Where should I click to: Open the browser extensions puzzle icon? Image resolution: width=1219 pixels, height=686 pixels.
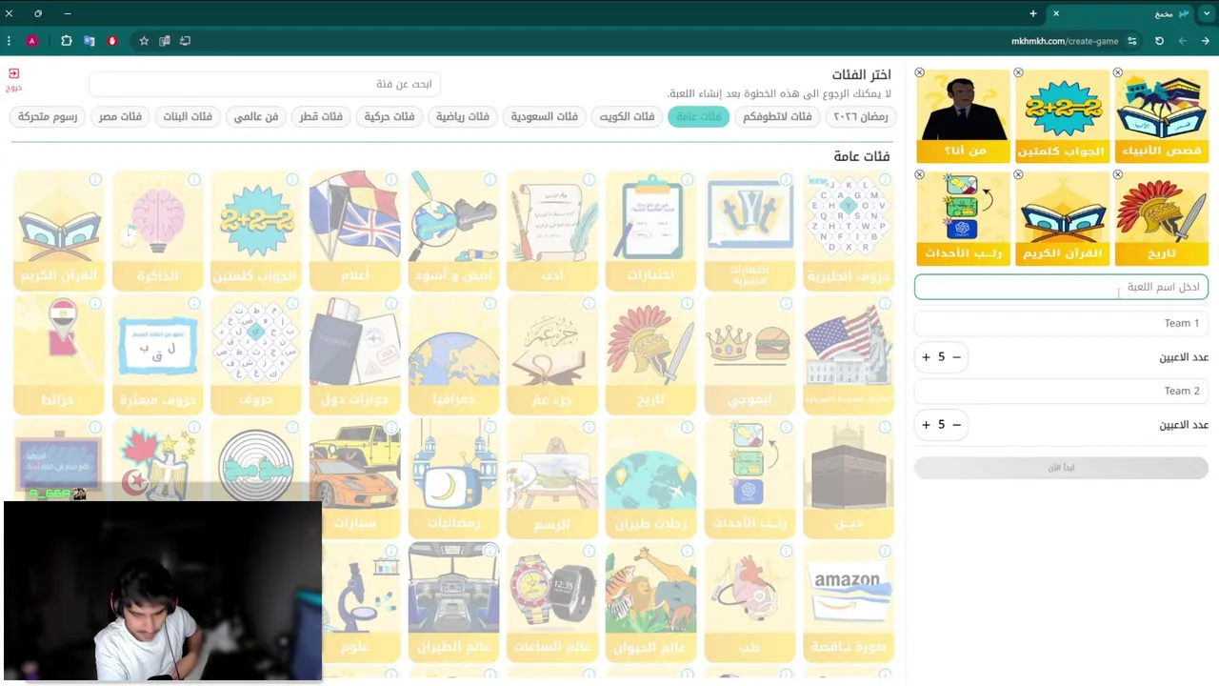point(67,41)
